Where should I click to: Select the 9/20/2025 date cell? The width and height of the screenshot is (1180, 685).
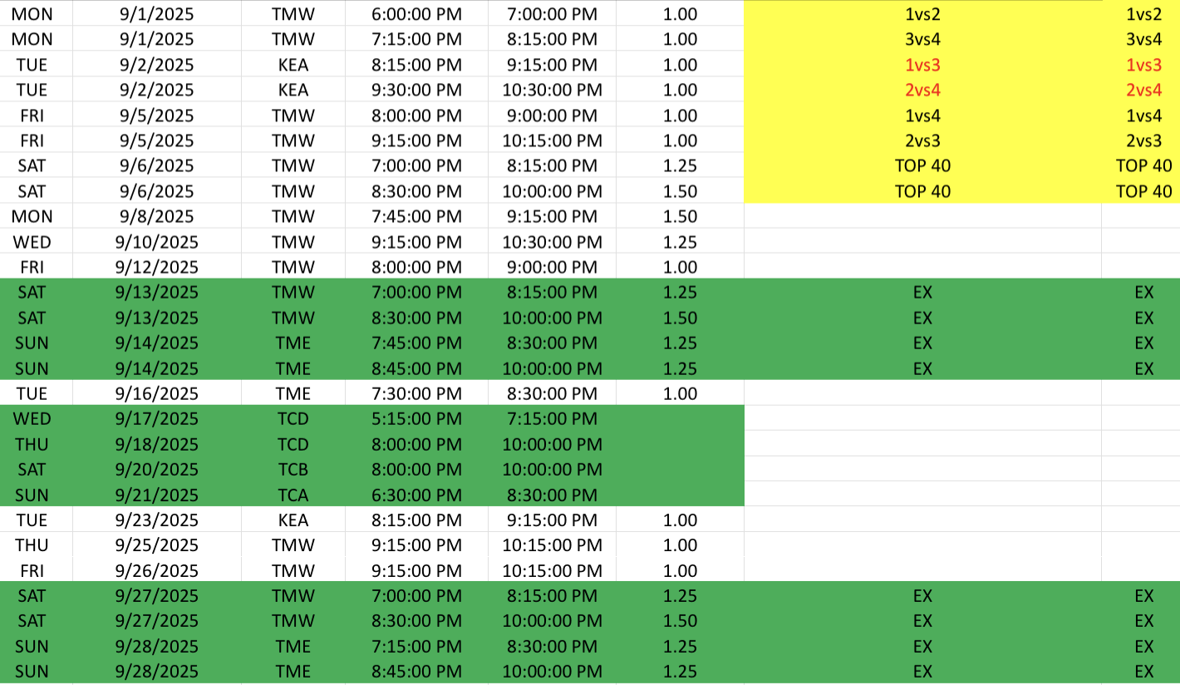pos(157,469)
